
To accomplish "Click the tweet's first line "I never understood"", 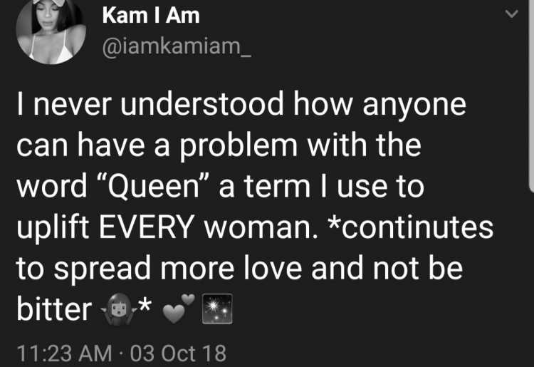I will [150, 104].
